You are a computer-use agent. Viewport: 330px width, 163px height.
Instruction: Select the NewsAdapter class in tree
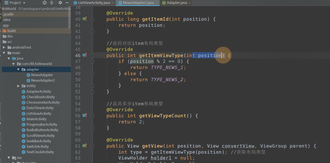pos(42,75)
